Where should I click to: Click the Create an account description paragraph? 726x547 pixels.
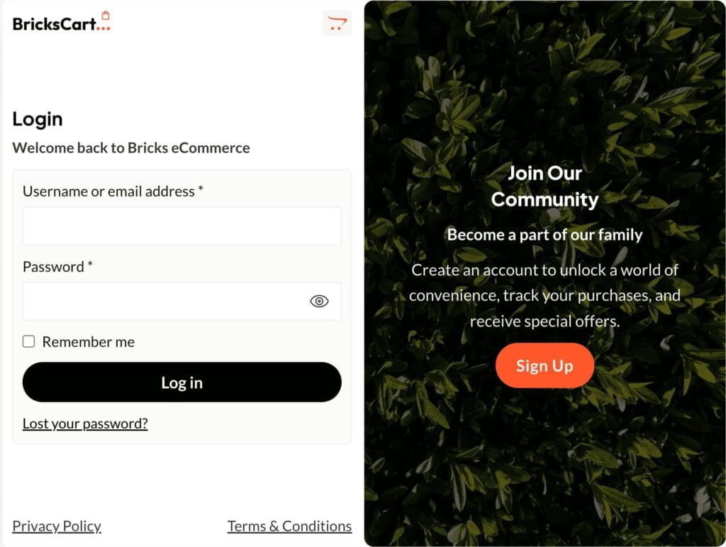pos(544,296)
